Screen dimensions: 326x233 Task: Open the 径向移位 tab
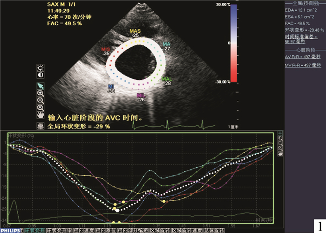tap(105, 230)
